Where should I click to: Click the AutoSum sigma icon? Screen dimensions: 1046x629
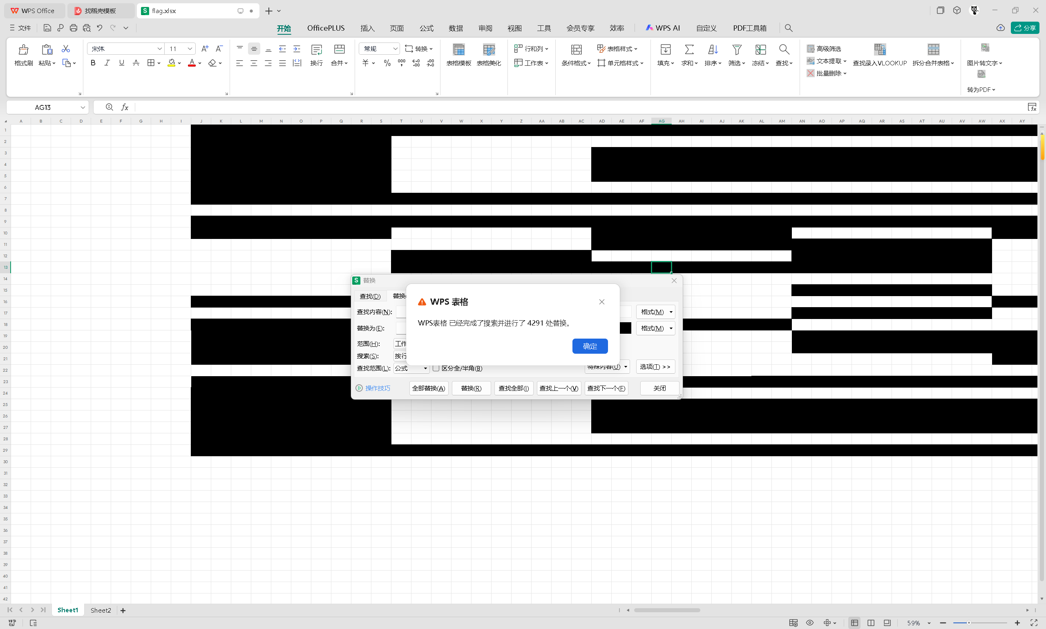click(689, 49)
